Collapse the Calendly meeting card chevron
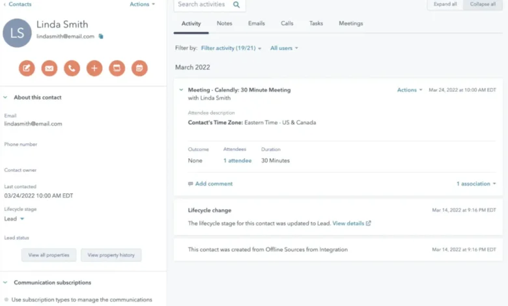Screen dimensions: 508x306 pos(181,90)
